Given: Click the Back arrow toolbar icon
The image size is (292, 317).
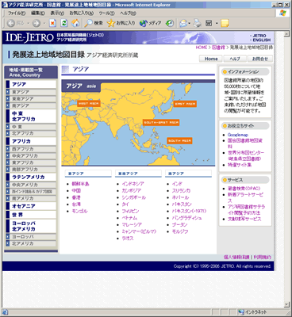Looking at the screenshot, I should point(11,24).
